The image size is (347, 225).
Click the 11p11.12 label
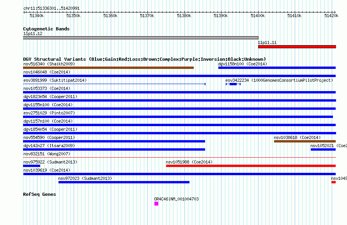click(x=33, y=33)
